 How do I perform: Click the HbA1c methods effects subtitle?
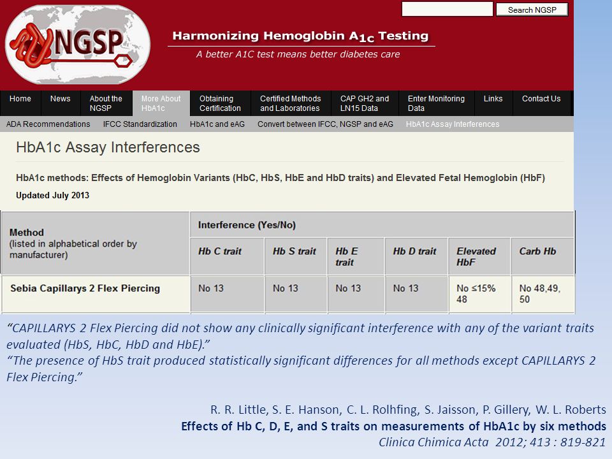pos(280,178)
